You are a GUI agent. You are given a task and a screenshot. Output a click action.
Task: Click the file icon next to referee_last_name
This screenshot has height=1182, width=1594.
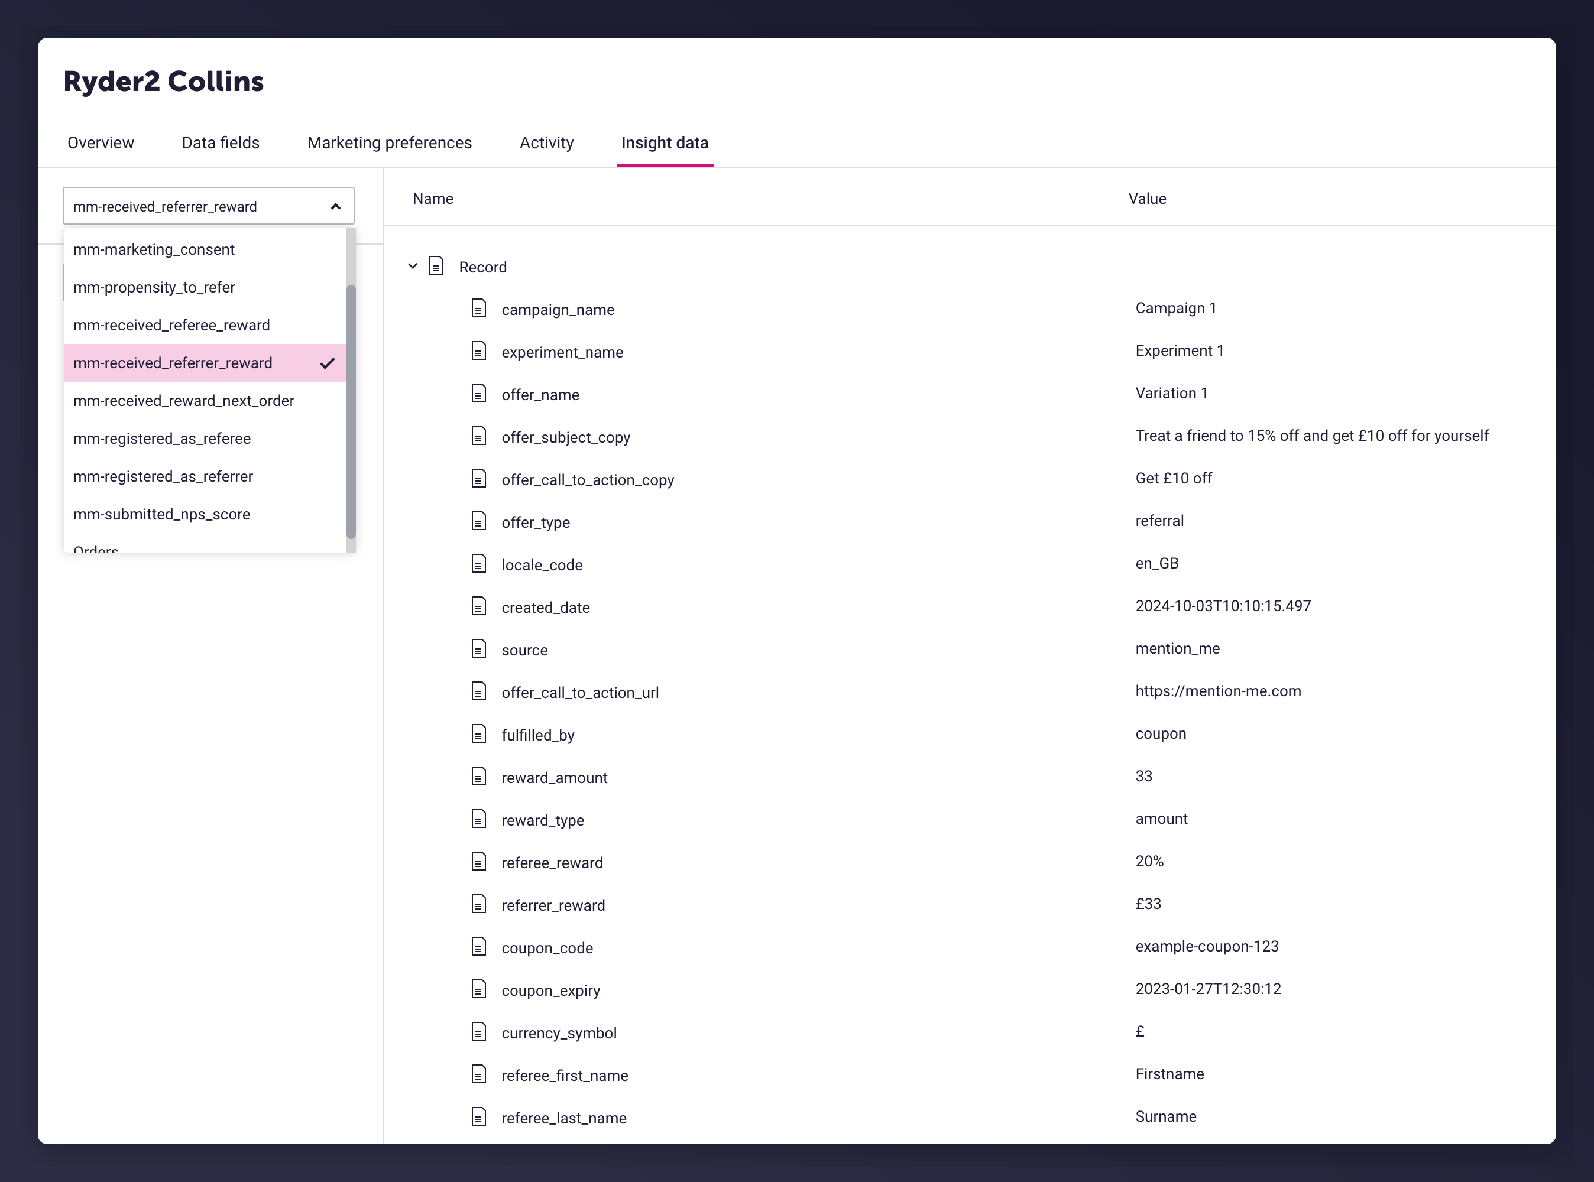tap(479, 1118)
